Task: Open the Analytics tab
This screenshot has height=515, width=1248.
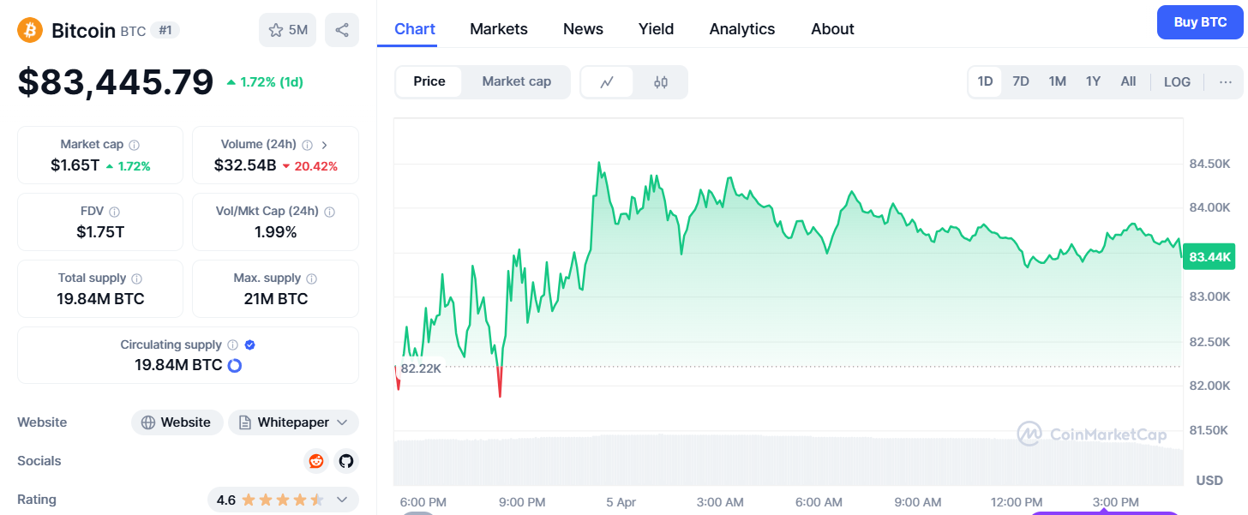Action: tap(742, 29)
